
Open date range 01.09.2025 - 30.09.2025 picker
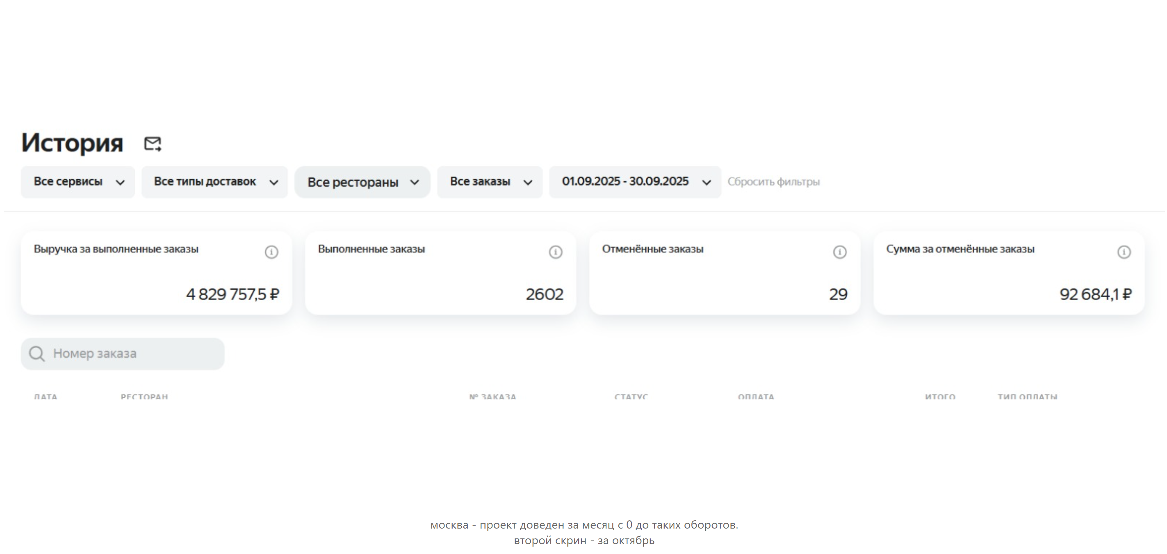pos(635,182)
